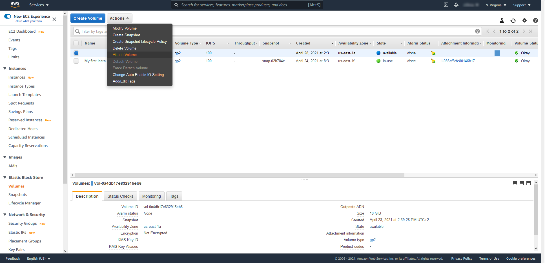Click the sidebar vertical scrollbar

pos(65,100)
